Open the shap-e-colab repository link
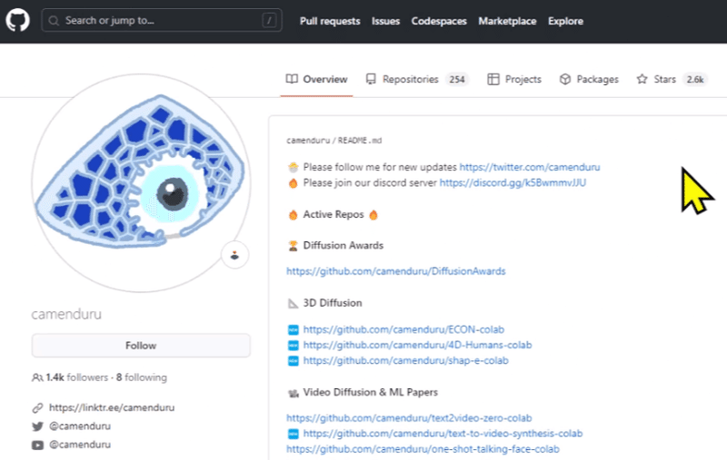 point(405,360)
